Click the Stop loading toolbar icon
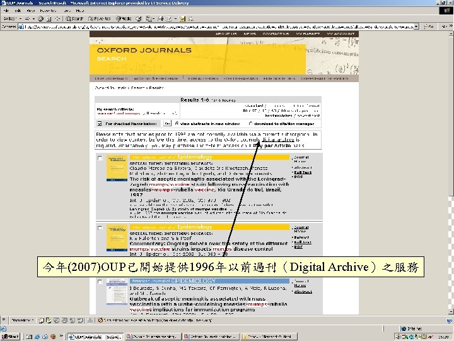The image size is (454, 341). click(x=41, y=18)
